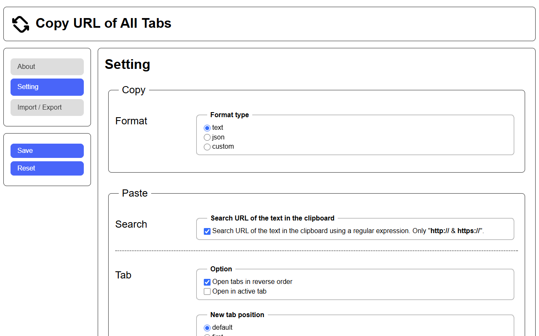Choose first as the new tab position
Screen dimensions: 539x336
pyautogui.click(x=207, y=335)
